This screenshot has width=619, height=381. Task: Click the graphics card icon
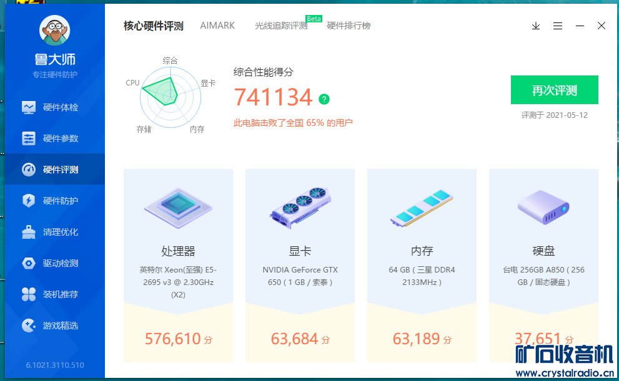point(300,208)
